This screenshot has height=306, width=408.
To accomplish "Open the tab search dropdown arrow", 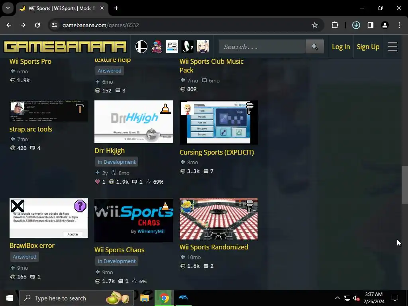I will coord(8,8).
